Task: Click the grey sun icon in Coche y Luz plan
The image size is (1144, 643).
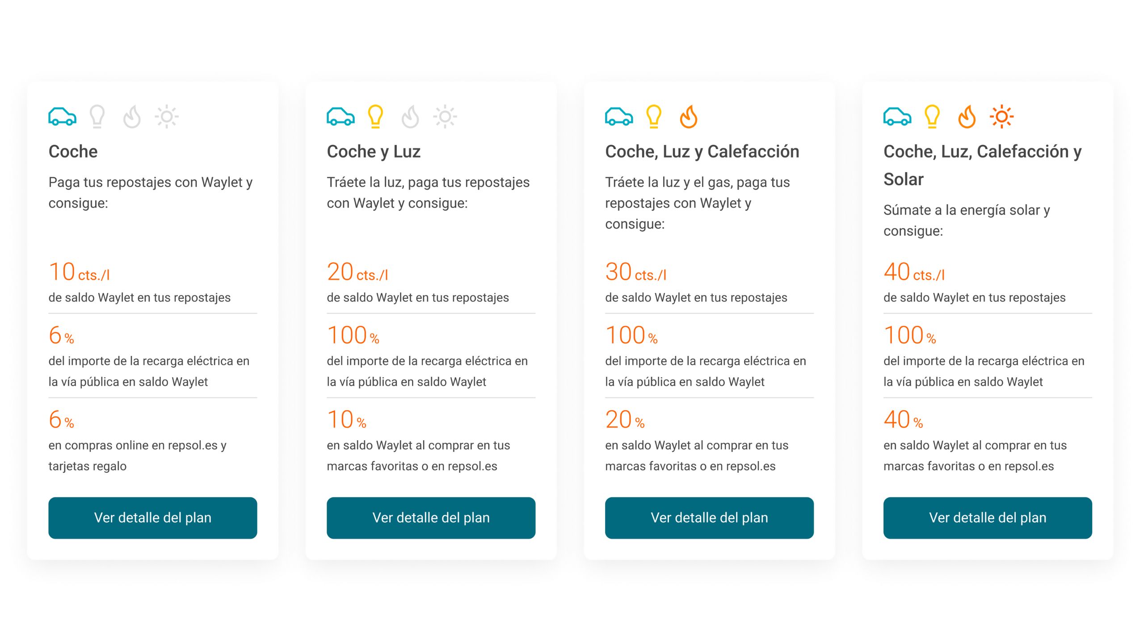Action: [x=445, y=117]
